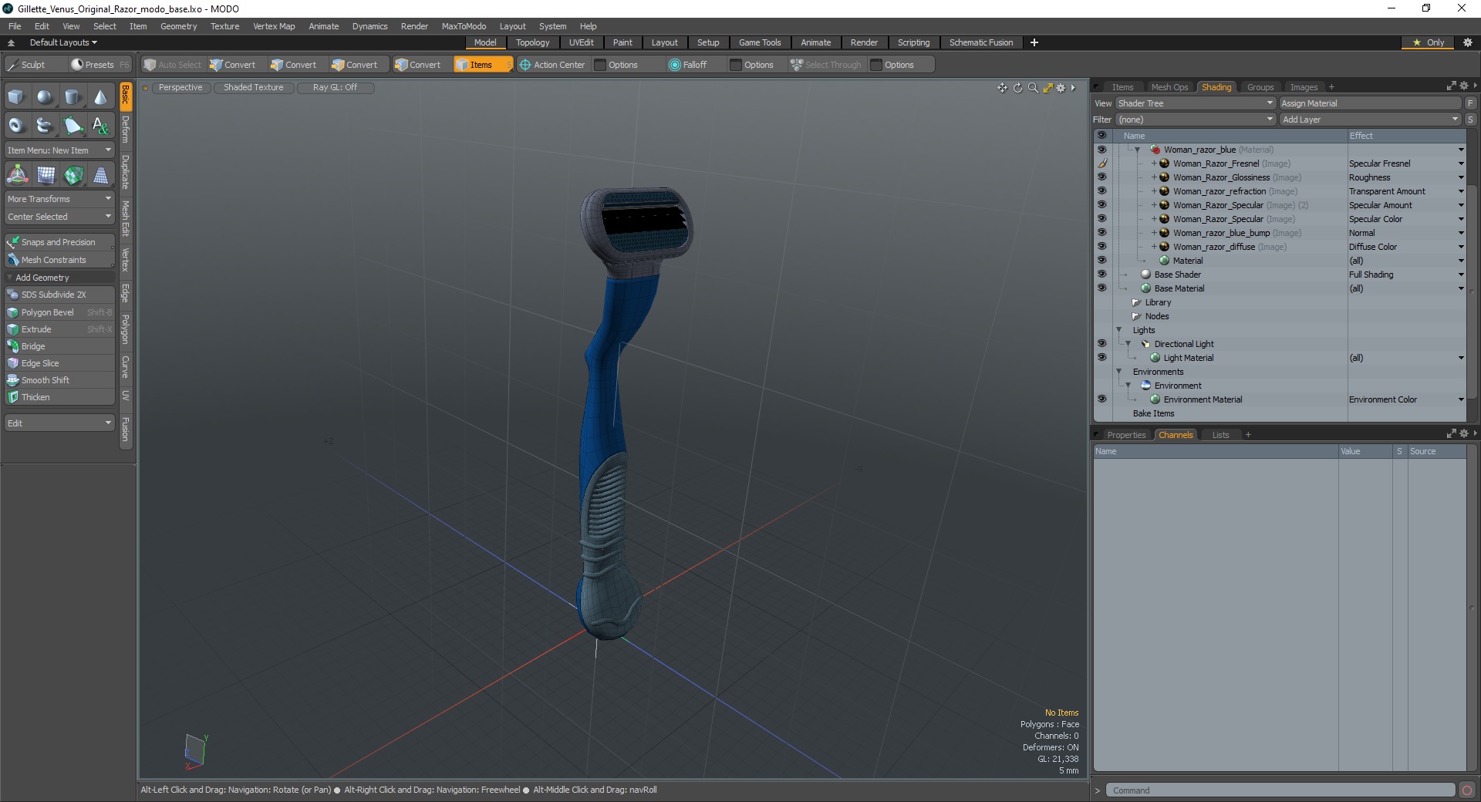This screenshot has height=802, width=1481.
Task: Click the viewport rotate icon
Action: coord(1017,88)
